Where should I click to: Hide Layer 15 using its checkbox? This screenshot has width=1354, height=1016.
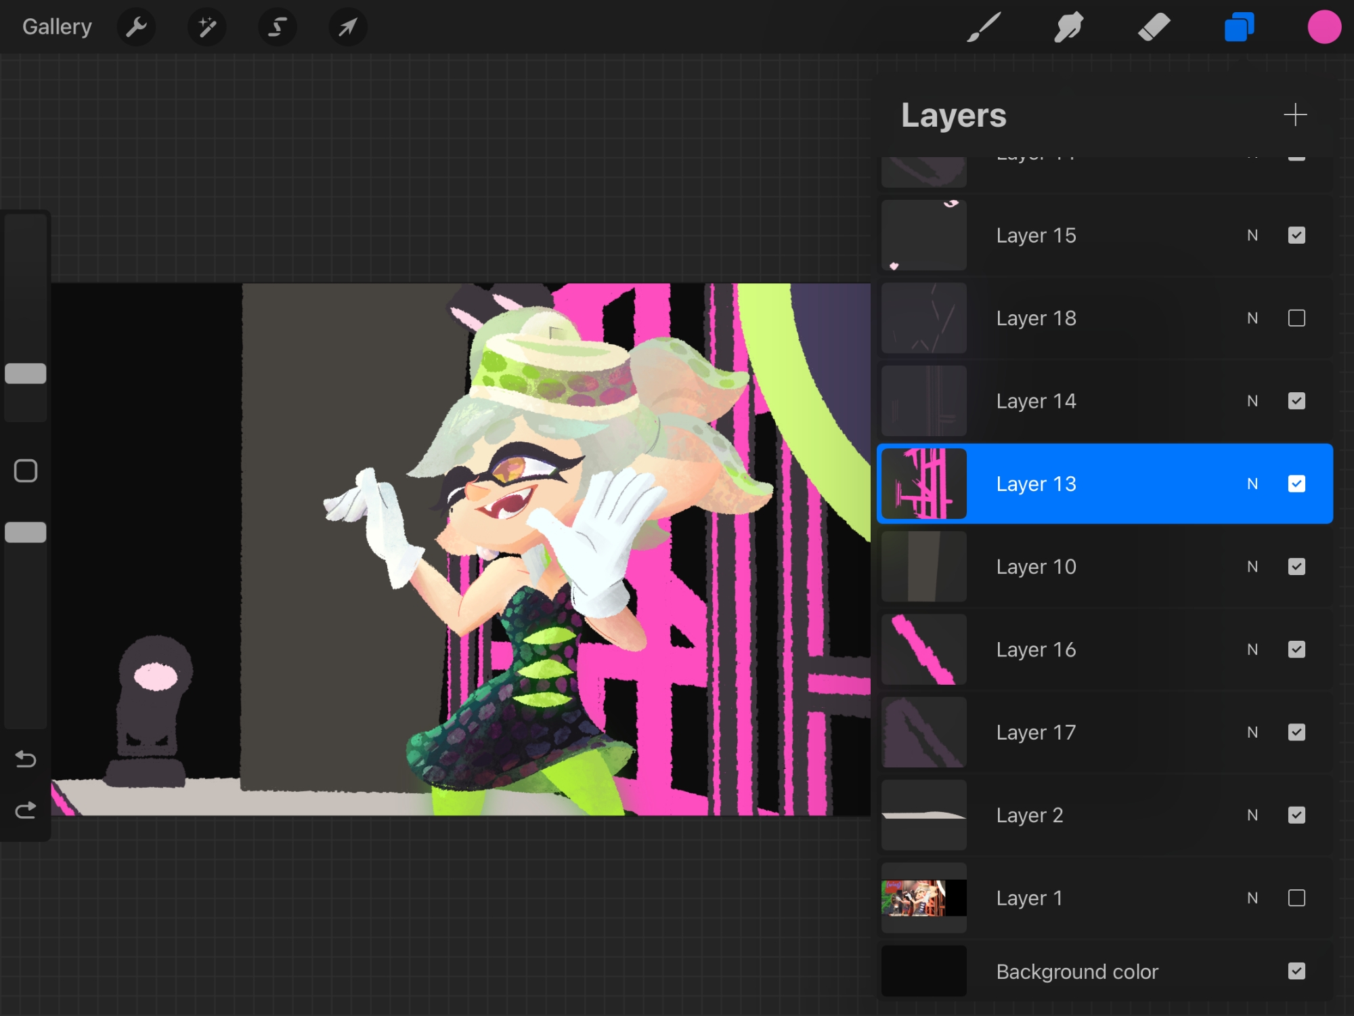pos(1296,235)
